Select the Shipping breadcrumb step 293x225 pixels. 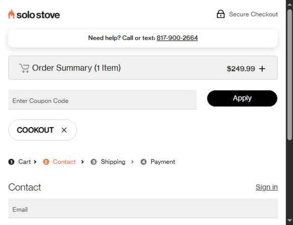pos(113,162)
